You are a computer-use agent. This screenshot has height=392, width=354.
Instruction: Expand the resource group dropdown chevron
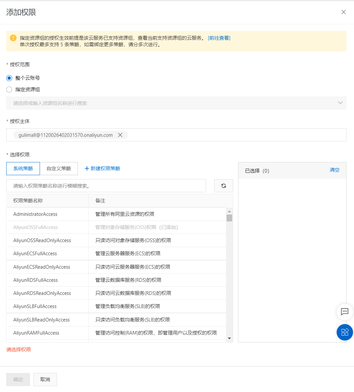coord(340,103)
